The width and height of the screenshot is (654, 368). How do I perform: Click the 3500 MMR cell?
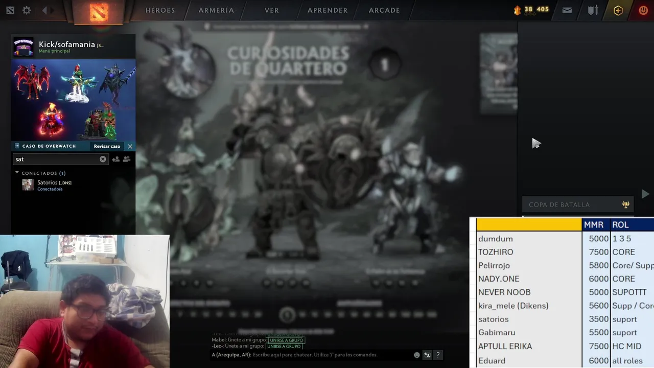pos(596,319)
